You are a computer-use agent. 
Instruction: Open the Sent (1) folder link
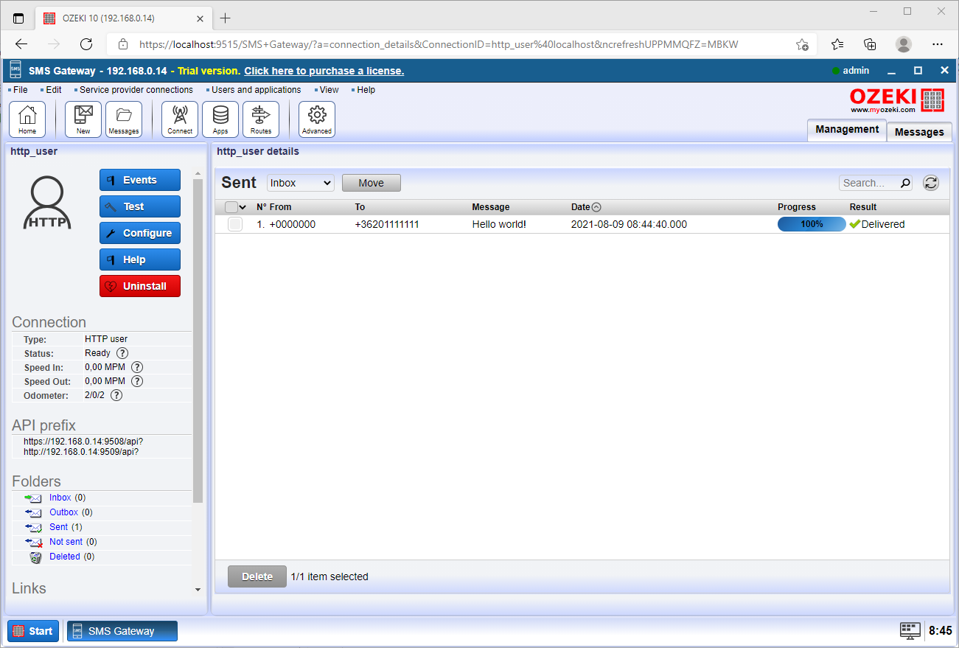pyautogui.click(x=58, y=527)
